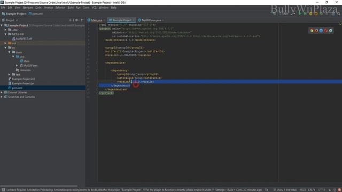Expand the .idea folder

(x=6, y=30)
